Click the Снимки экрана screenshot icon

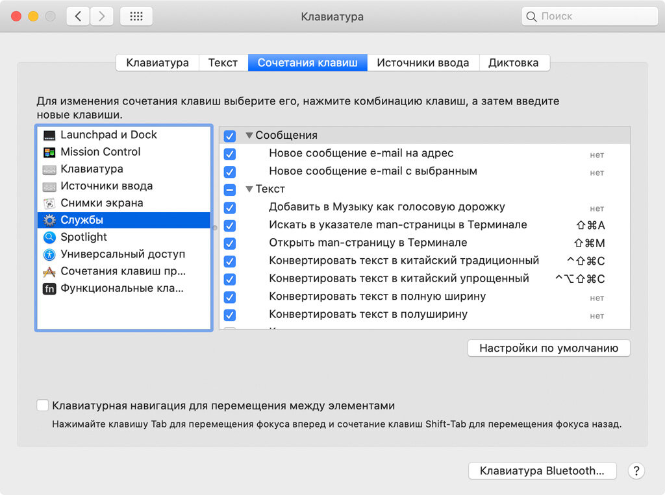(49, 204)
